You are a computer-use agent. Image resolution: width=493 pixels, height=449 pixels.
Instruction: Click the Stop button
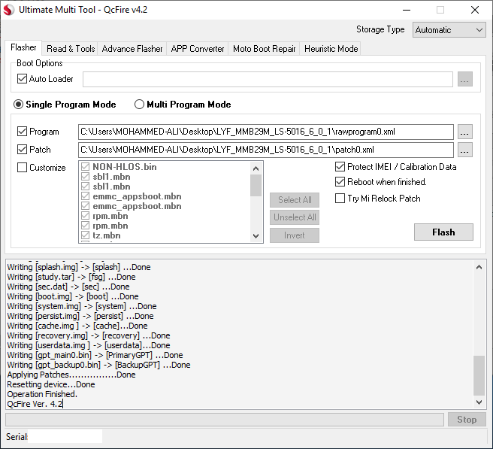467,420
